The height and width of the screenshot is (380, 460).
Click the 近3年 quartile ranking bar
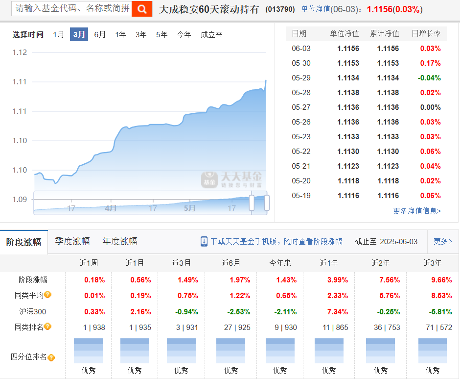pyautogui.click(x=433, y=351)
